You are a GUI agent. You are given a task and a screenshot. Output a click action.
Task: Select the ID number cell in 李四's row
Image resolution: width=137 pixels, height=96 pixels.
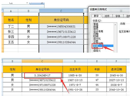click(61, 37)
